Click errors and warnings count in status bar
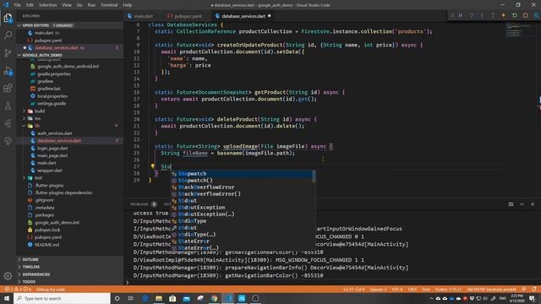The image size is (541, 304). (19, 289)
